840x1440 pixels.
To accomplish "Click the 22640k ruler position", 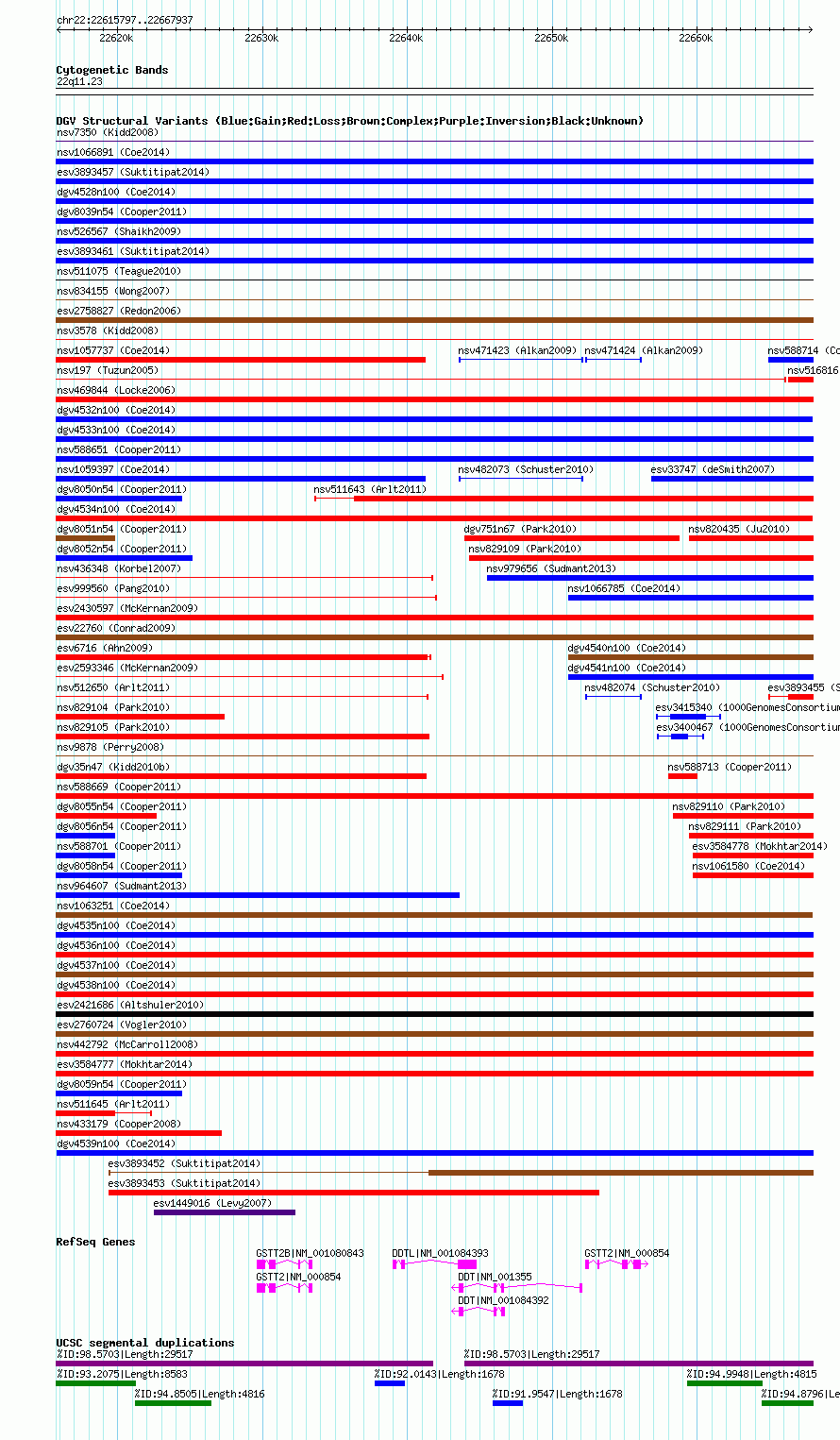I will 406,38.
